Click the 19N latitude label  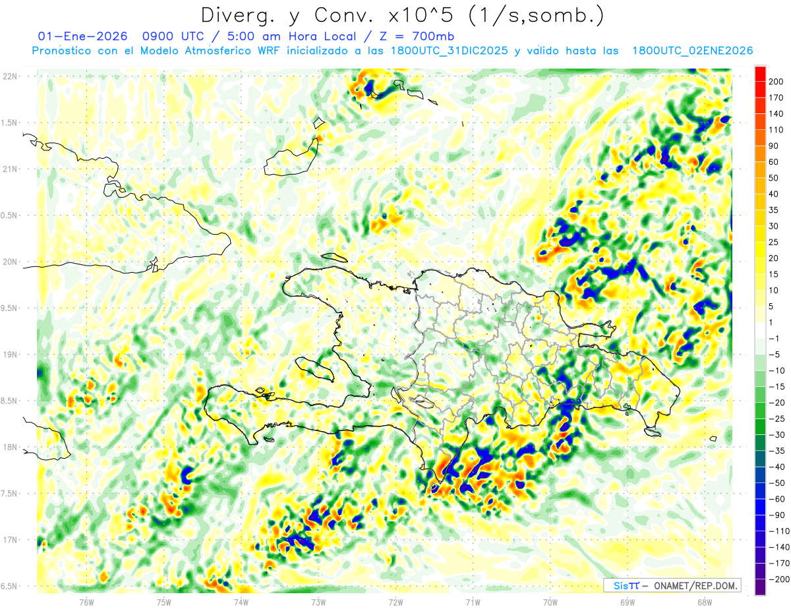(x=10, y=355)
